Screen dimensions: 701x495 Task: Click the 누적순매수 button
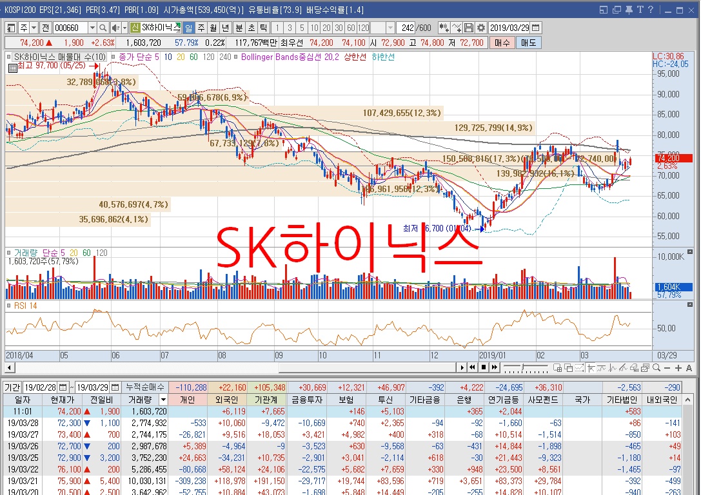click(x=145, y=387)
